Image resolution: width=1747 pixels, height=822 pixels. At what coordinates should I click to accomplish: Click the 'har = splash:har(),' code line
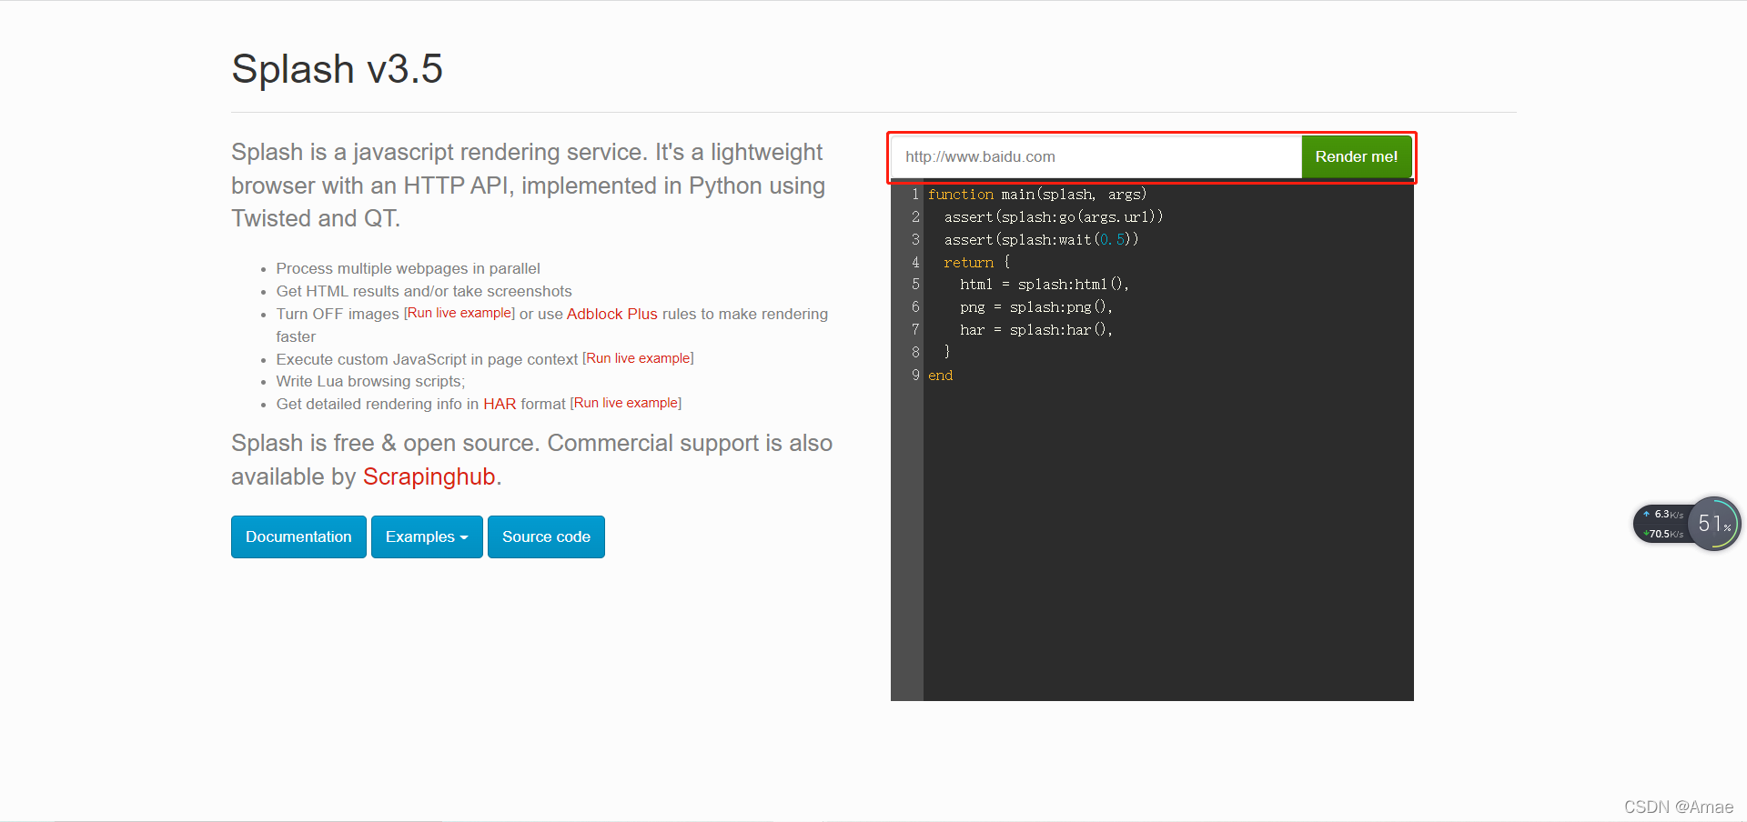click(1036, 330)
